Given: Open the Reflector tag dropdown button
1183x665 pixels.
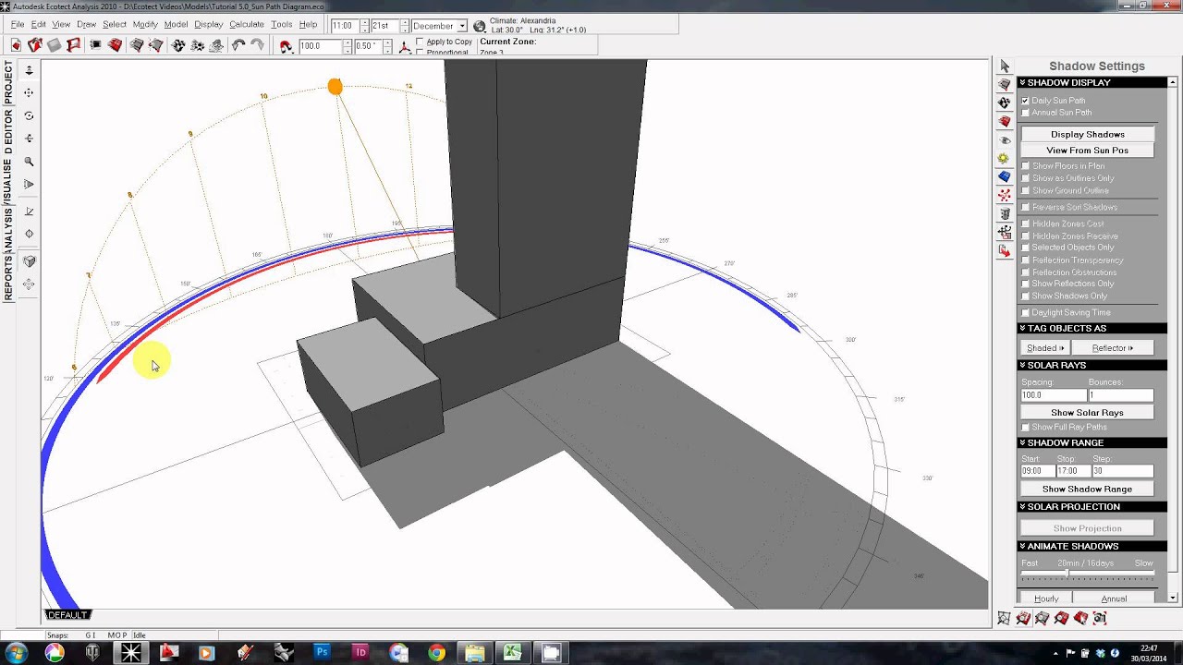Looking at the screenshot, I should pyautogui.click(x=1113, y=348).
